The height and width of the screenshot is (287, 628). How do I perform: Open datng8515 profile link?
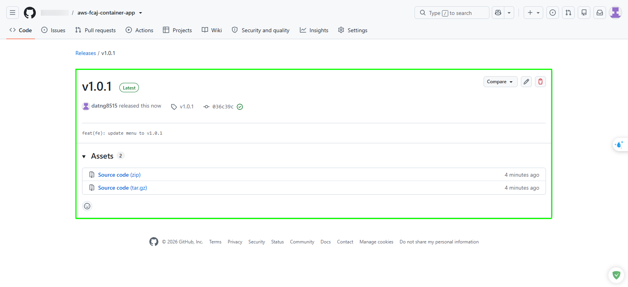[x=104, y=106]
